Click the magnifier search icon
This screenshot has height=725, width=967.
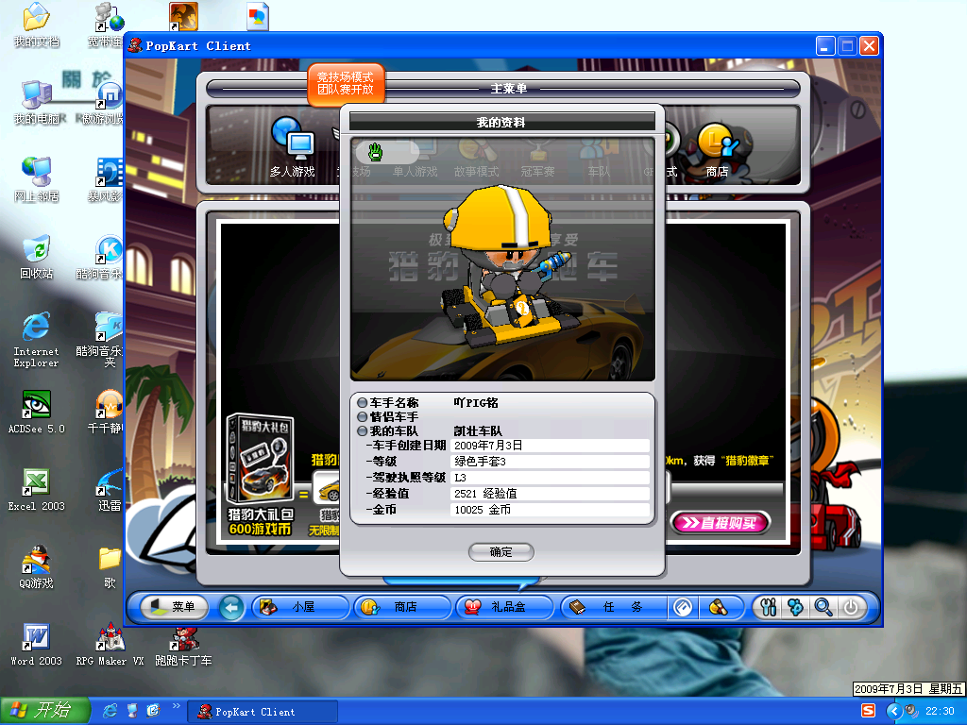[x=823, y=607]
